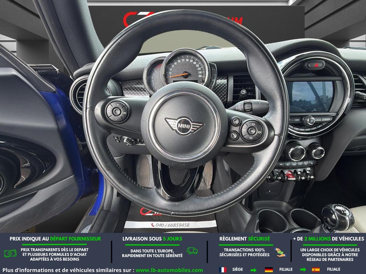This screenshot has width=366, height=274.
Task: Click the 'TRANSACTIONS 100% SÉCURISÉES ET PROTÉGÉES' text
Action: 244,252
